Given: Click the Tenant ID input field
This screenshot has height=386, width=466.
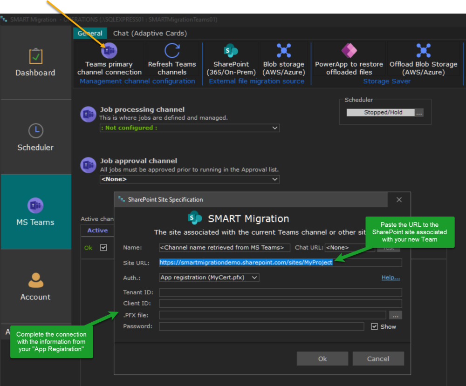Looking at the screenshot, I should point(281,292).
